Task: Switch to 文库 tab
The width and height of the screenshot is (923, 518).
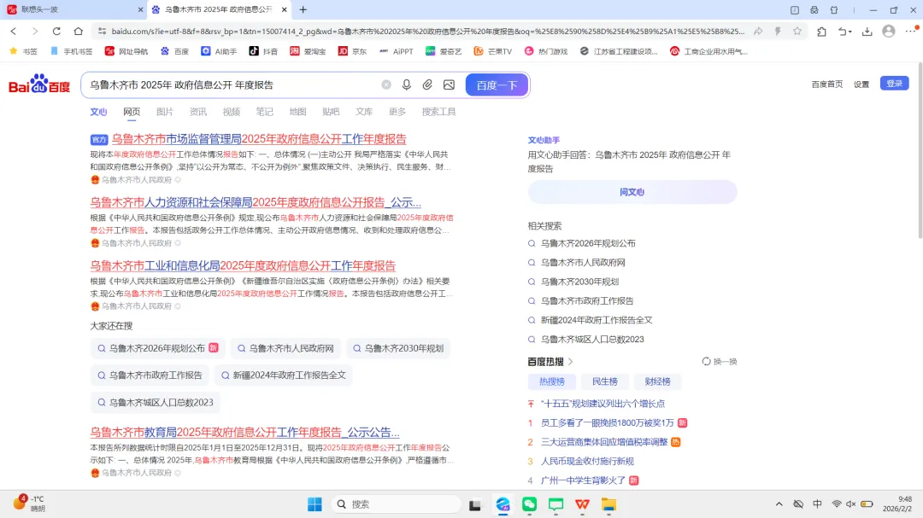Action: point(364,112)
